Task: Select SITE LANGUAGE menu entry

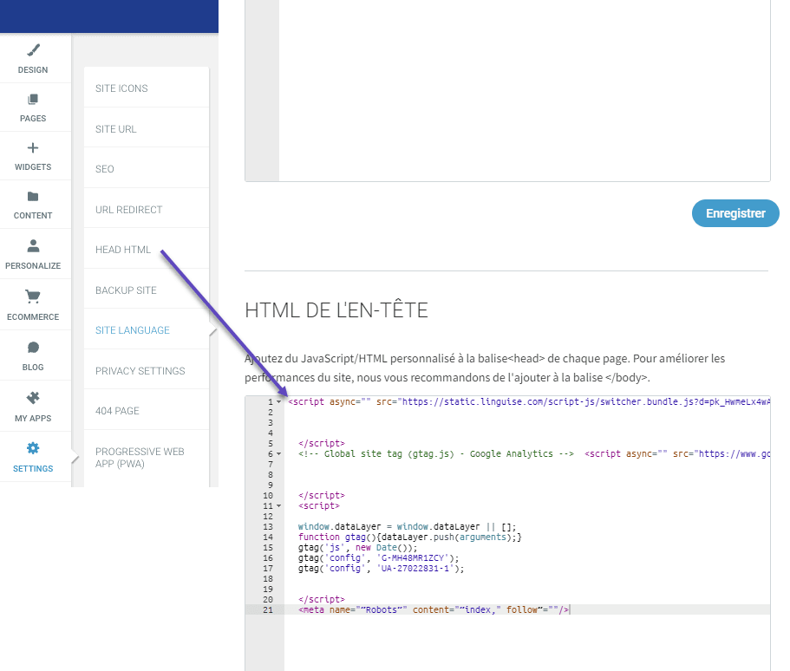Action: click(147, 330)
